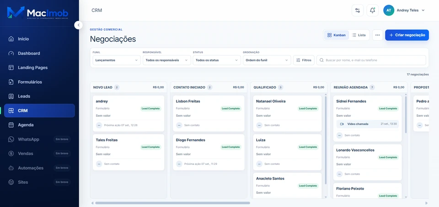
Task: Click the Dashboard gauge icon
Action: point(11,53)
